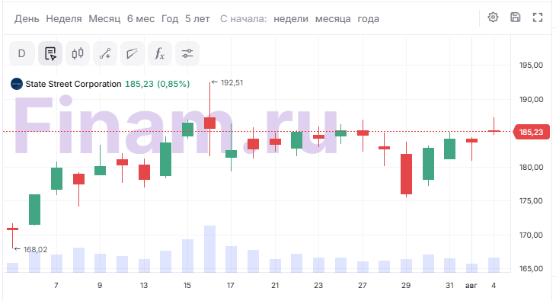Select the 6 мес range

pyautogui.click(x=141, y=19)
